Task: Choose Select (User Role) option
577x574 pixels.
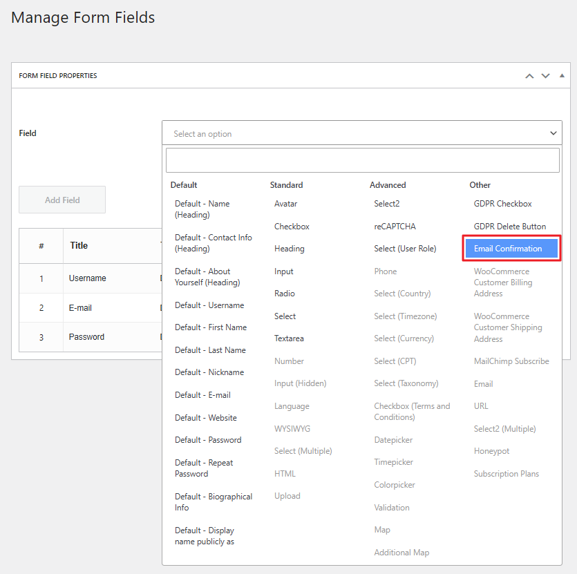Action: click(405, 249)
